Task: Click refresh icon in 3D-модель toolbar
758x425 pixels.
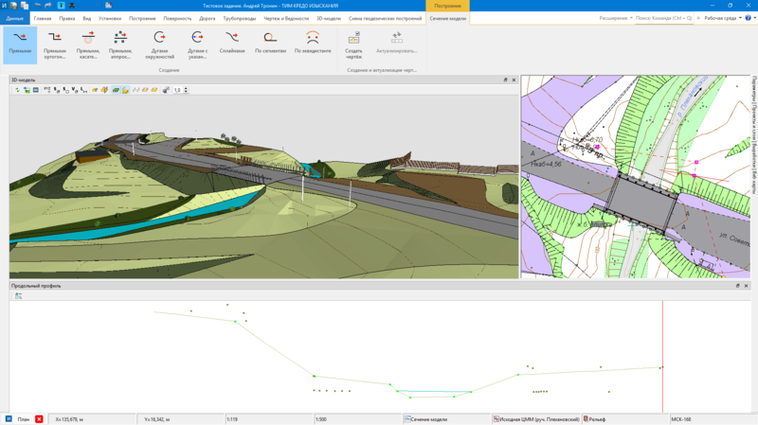Action: 17,90
